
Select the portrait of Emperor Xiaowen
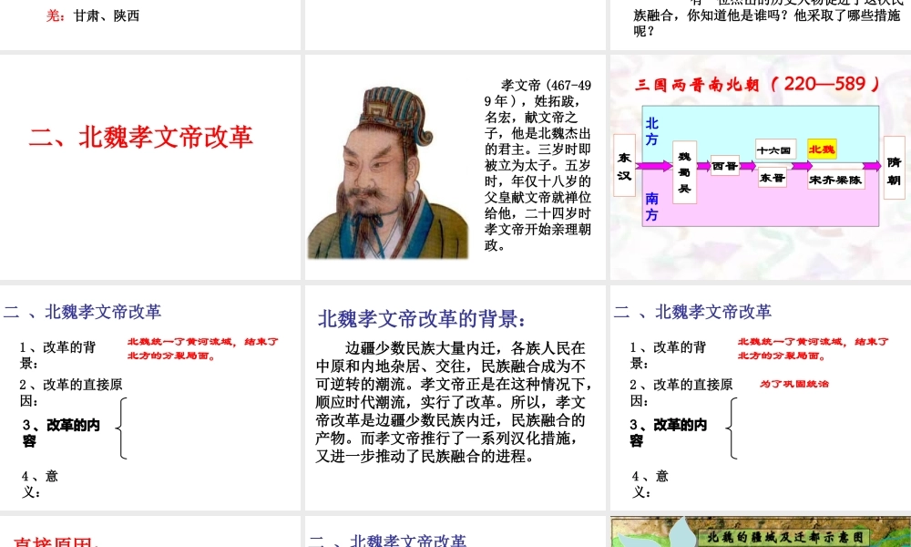pyautogui.click(x=388, y=172)
